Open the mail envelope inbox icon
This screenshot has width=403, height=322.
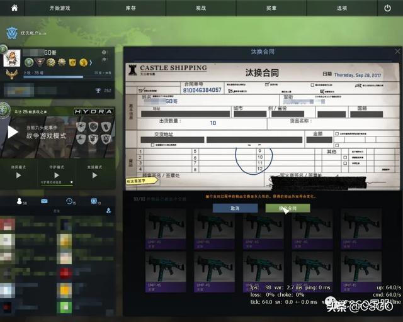click(44, 201)
